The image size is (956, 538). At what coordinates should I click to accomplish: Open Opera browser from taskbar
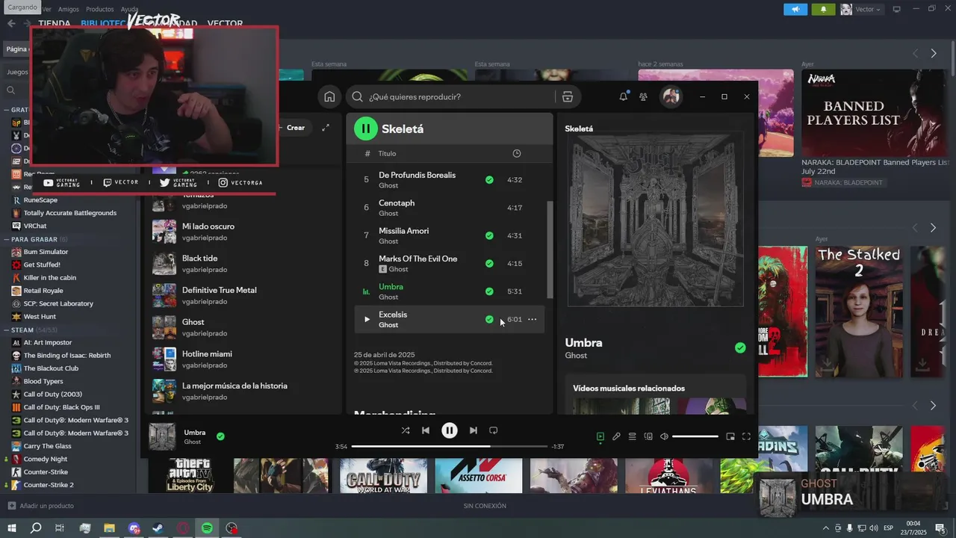pyautogui.click(x=183, y=528)
